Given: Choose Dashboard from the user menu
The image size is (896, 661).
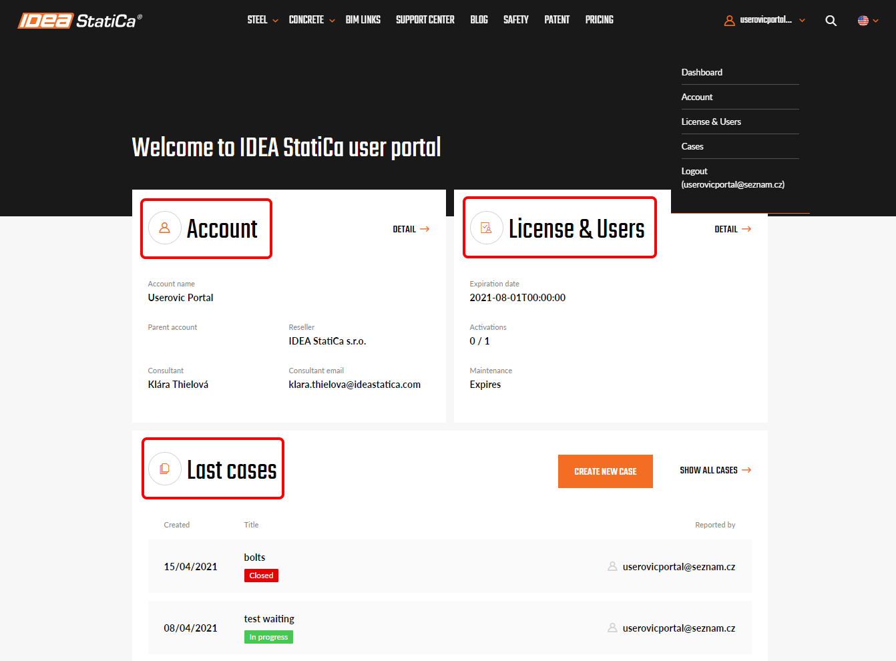Looking at the screenshot, I should point(702,72).
